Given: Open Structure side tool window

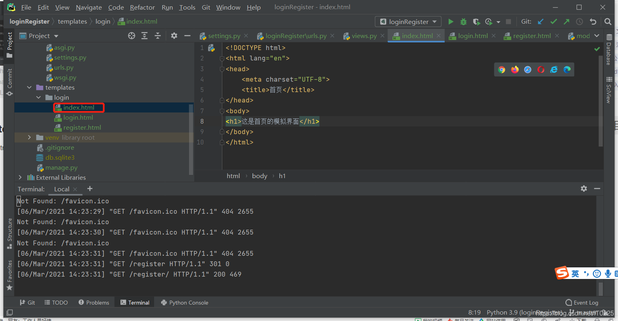Looking at the screenshot, I should pyautogui.click(x=9, y=233).
